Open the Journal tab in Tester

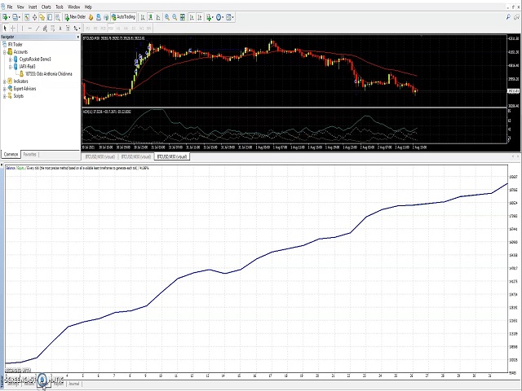pyautogui.click(x=73, y=384)
